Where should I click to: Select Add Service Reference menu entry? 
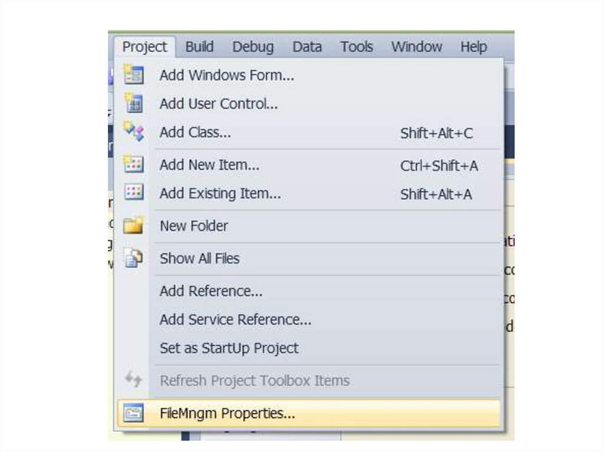(235, 319)
